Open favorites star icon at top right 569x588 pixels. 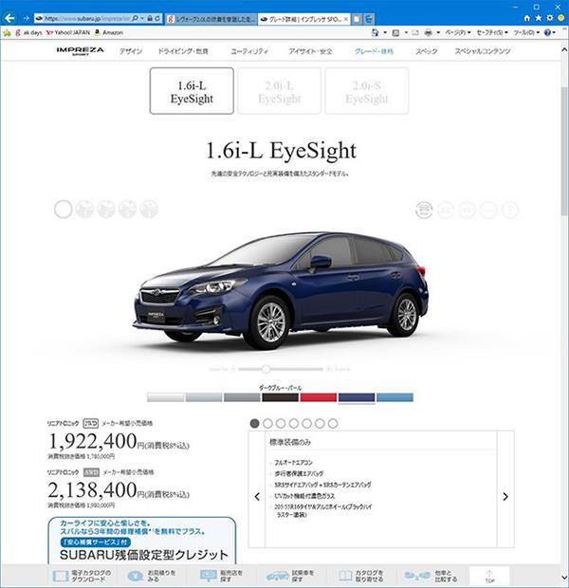point(539,18)
